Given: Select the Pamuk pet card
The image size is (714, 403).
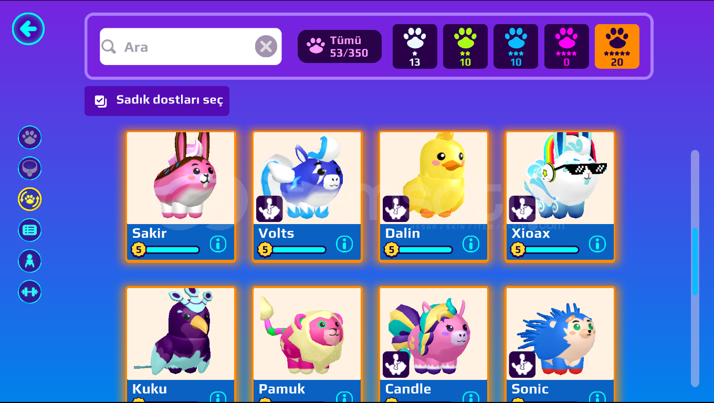Looking at the screenshot, I should pyautogui.click(x=308, y=344).
